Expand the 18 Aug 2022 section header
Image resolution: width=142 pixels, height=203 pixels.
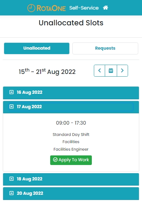coord(71,179)
